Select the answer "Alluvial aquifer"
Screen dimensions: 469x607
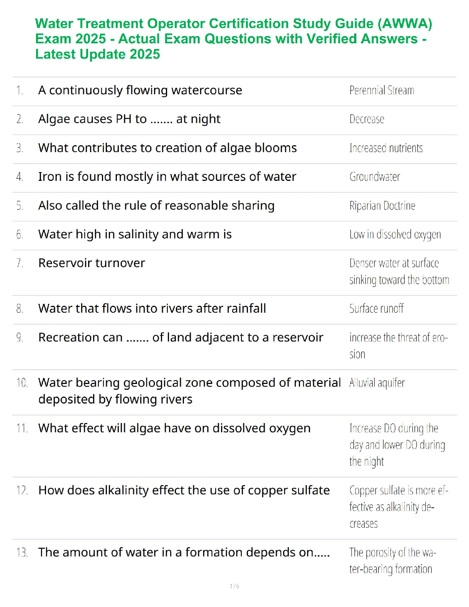pyautogui.click(x=377, y=383)
